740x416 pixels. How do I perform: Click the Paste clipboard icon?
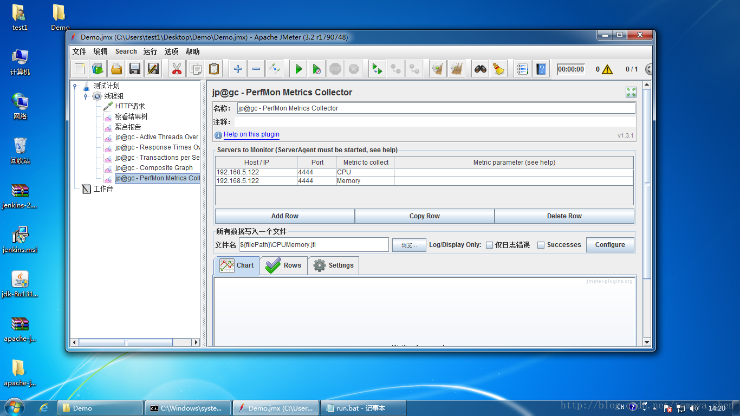pos(214,69)
